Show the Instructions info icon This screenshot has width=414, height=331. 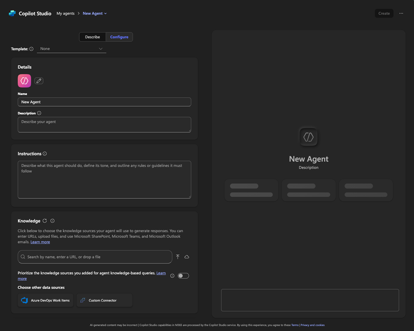[45, 153]
